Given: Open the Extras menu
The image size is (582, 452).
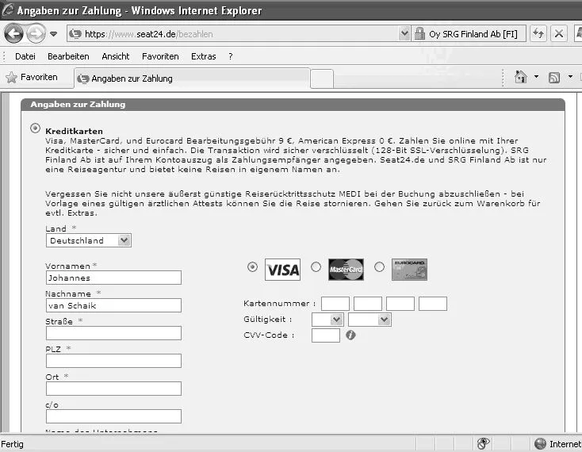Looking at the screenshot, I should (x=204, y=56).
